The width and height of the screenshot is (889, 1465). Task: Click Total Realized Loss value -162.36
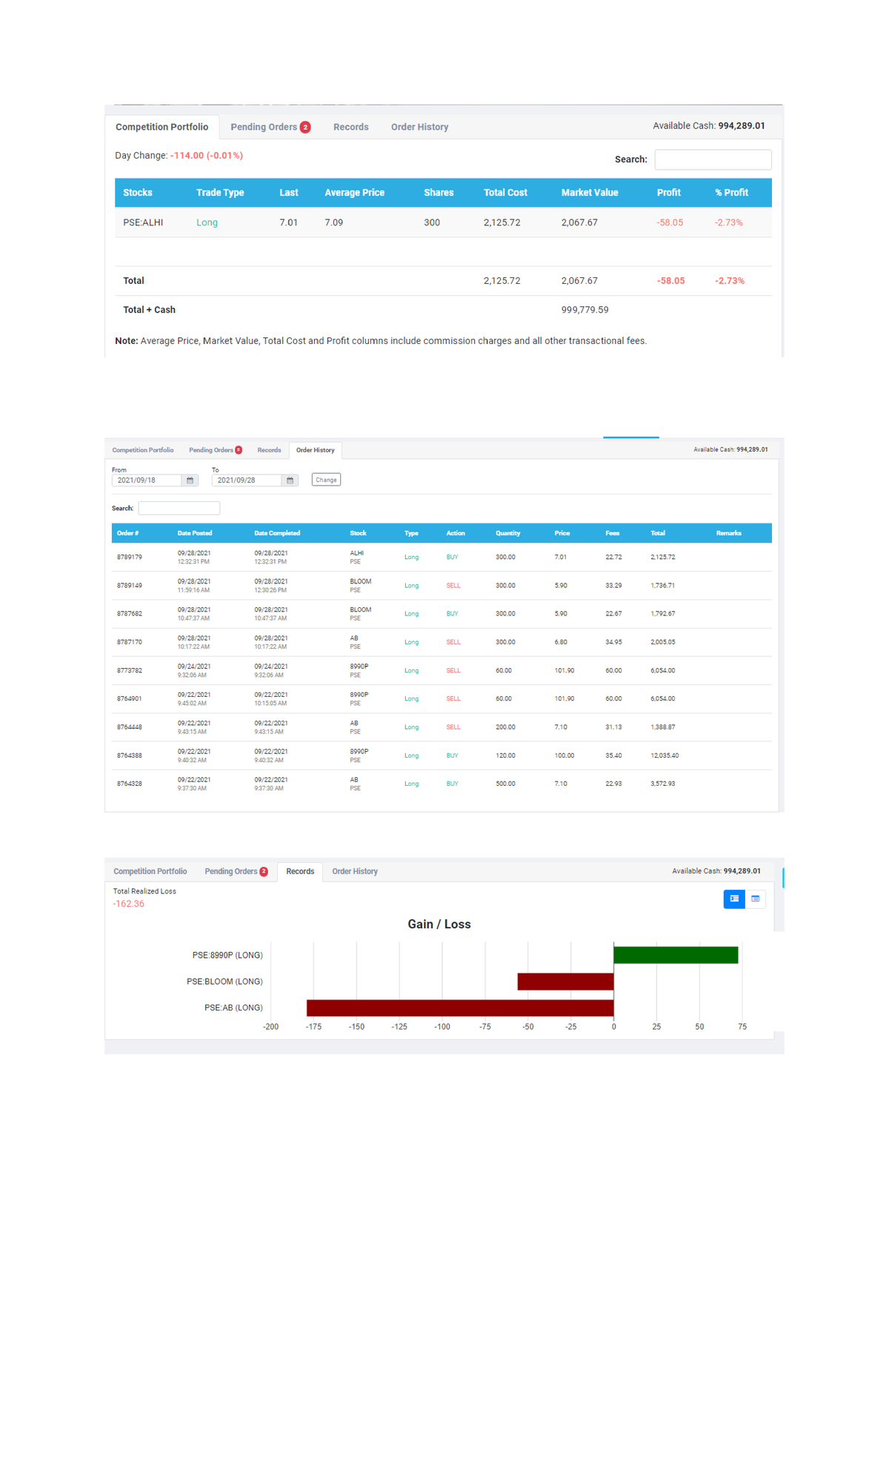click(129, 904)
